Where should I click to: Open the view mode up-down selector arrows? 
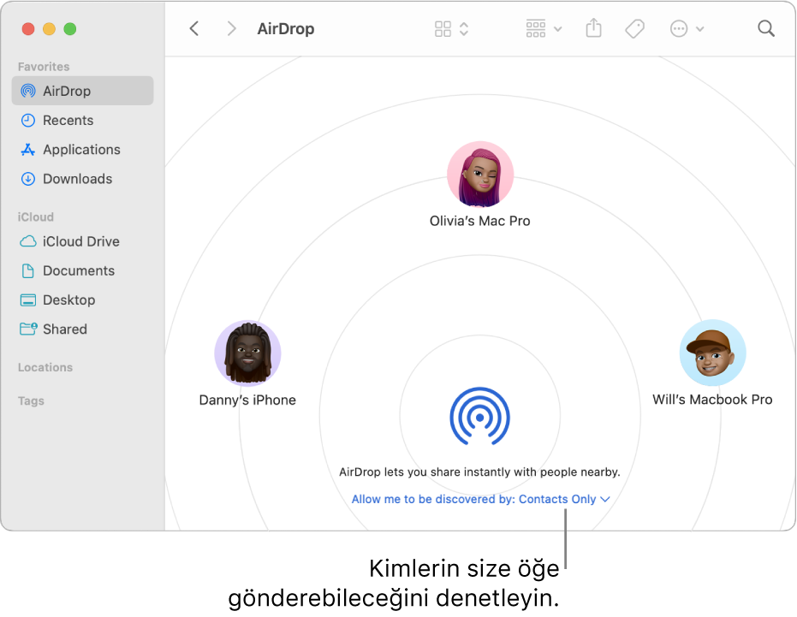click(x=464, y=29)
